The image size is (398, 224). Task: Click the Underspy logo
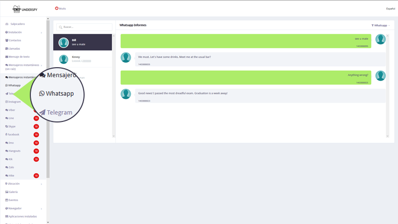click(25, 9)
